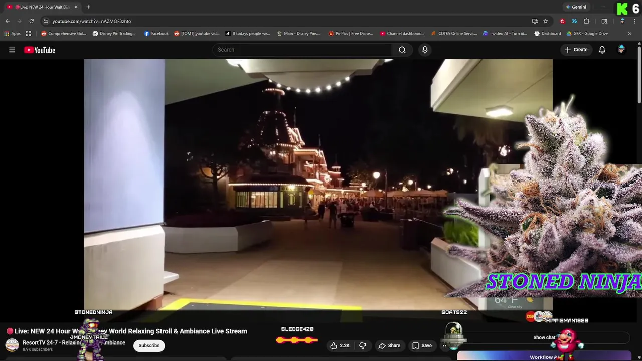
Task: Click the install app icon in address bar
Action: (535, 21)
